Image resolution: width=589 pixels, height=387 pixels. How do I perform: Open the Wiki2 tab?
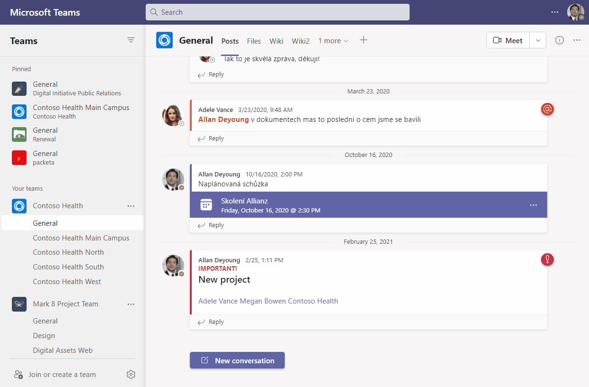click(x=300, y=41)
